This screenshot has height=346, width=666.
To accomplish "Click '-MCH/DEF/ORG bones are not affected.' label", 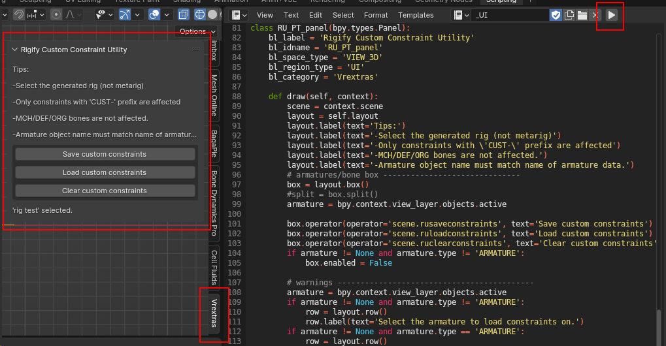I will (80, 118).
